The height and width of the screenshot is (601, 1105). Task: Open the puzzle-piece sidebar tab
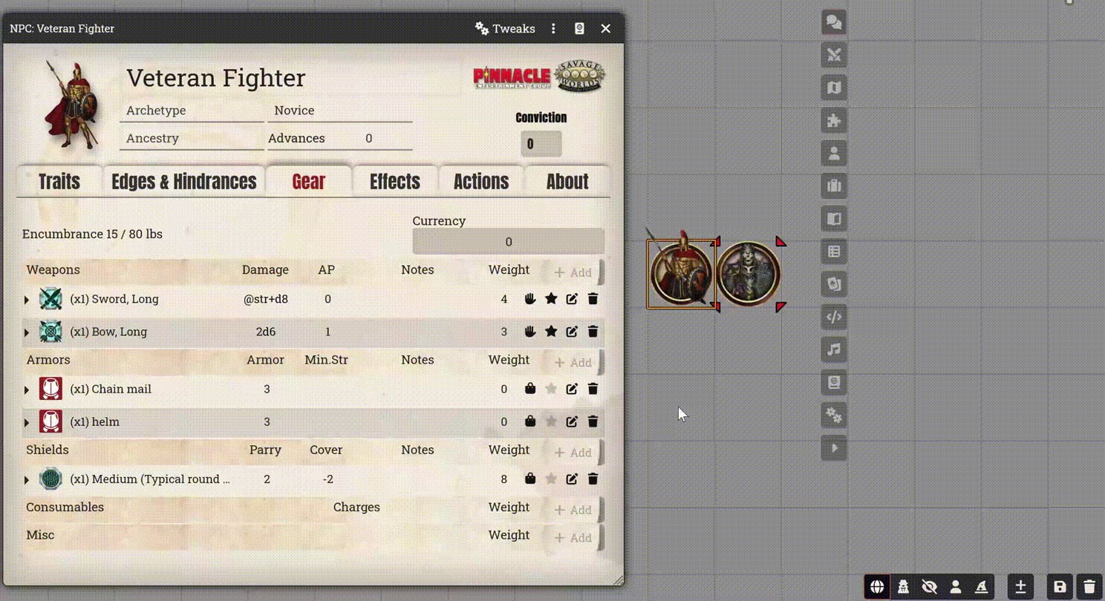coord(834,120)
